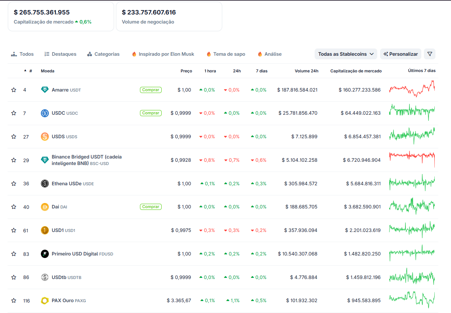Sort by the 1 hora column header
451x313 pixels.
coord(210,71)
